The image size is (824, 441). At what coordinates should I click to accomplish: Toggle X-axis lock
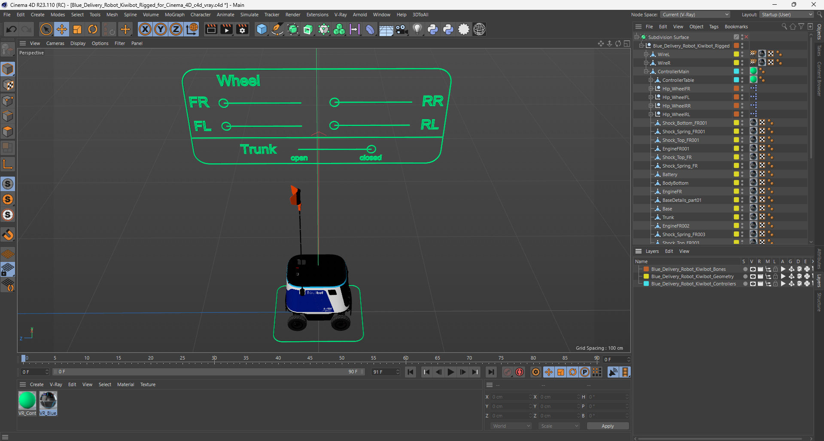click(145, 29)
